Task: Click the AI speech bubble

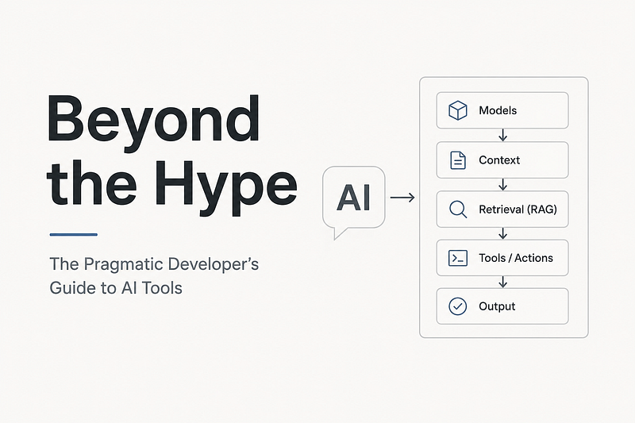Action: (x=353, y=202)
